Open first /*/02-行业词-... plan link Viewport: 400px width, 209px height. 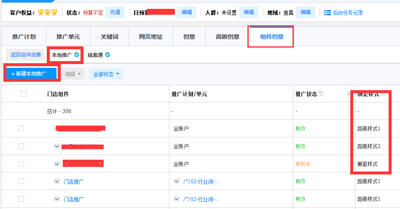tap(201, 182)
